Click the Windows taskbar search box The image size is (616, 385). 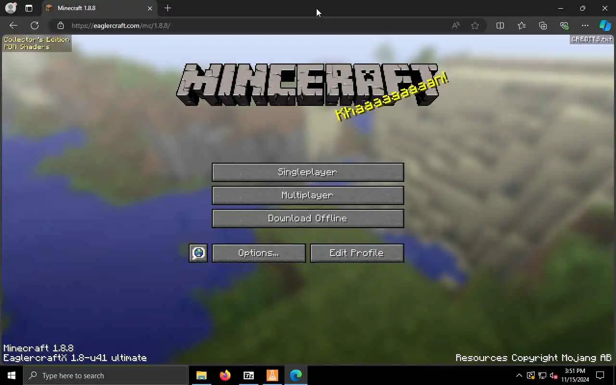(x=106, y=375)
